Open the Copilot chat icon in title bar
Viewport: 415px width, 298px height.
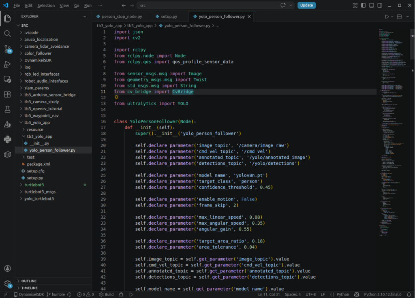[283, 5]
